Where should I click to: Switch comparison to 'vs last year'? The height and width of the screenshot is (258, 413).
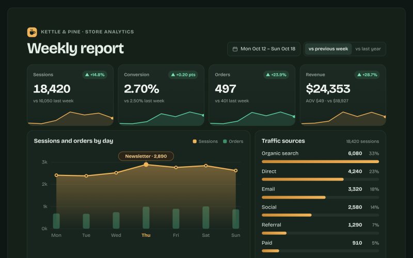pyautogui.click(x=368, y=49)
